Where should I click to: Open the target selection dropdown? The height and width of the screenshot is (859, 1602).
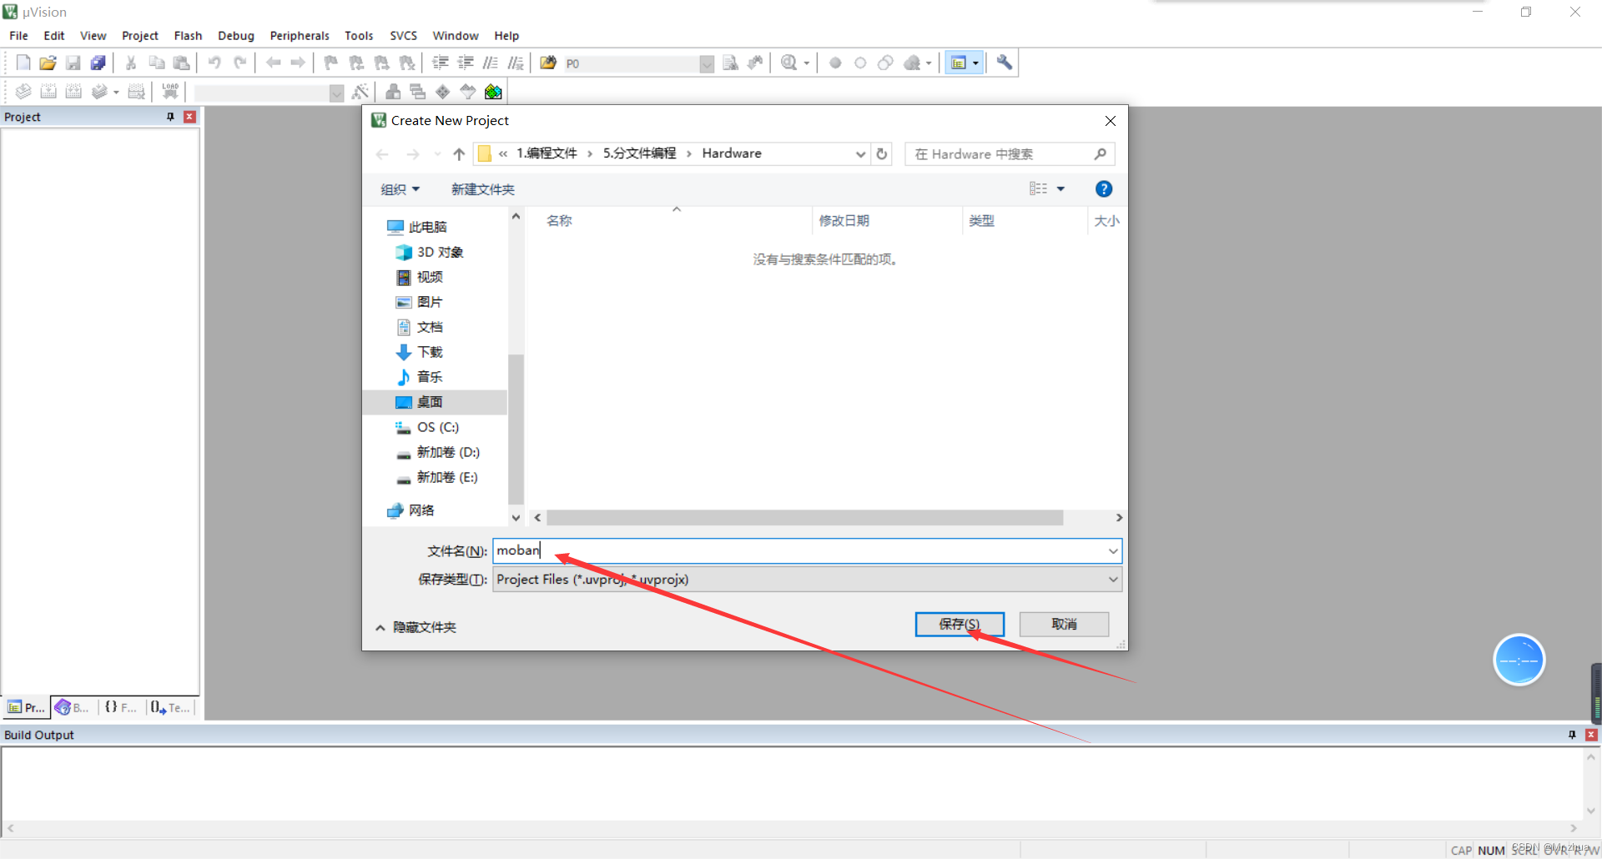(336, 93)
